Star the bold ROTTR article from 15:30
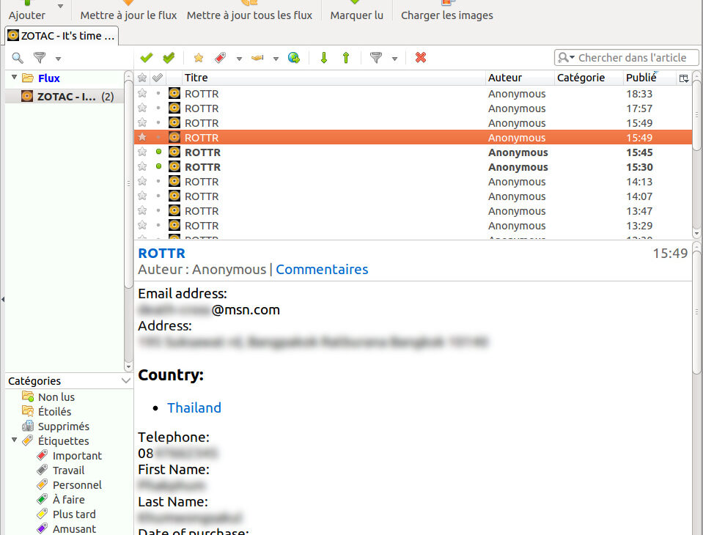The image size is (703, 535). [x=142, y=166]
